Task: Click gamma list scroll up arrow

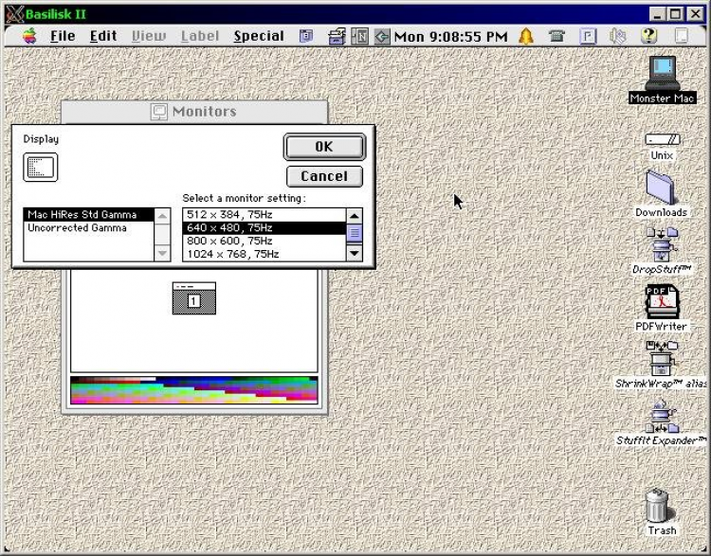Action: click(162, 216)
